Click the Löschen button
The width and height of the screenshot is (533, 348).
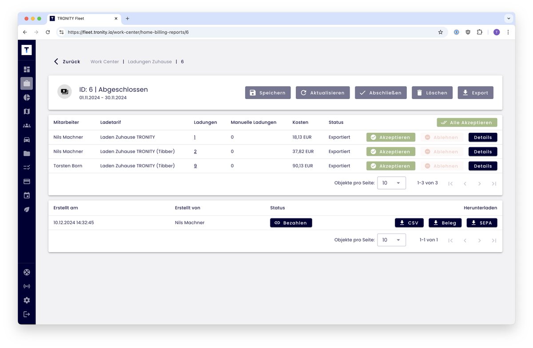432,93
